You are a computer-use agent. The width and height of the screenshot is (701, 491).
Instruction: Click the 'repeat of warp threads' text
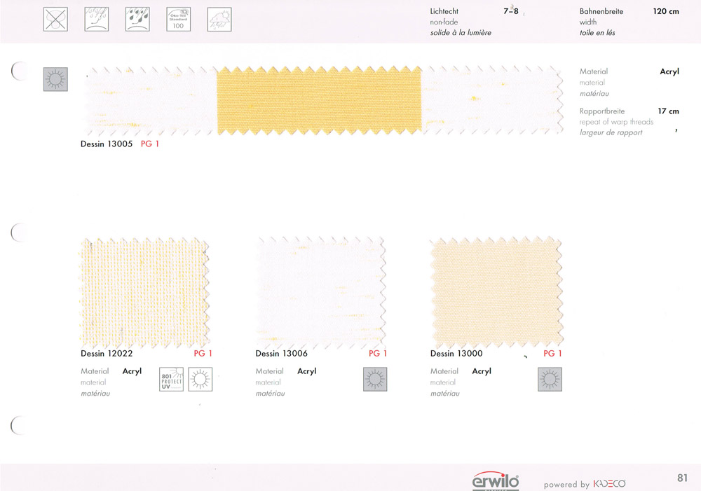point(616,122)
